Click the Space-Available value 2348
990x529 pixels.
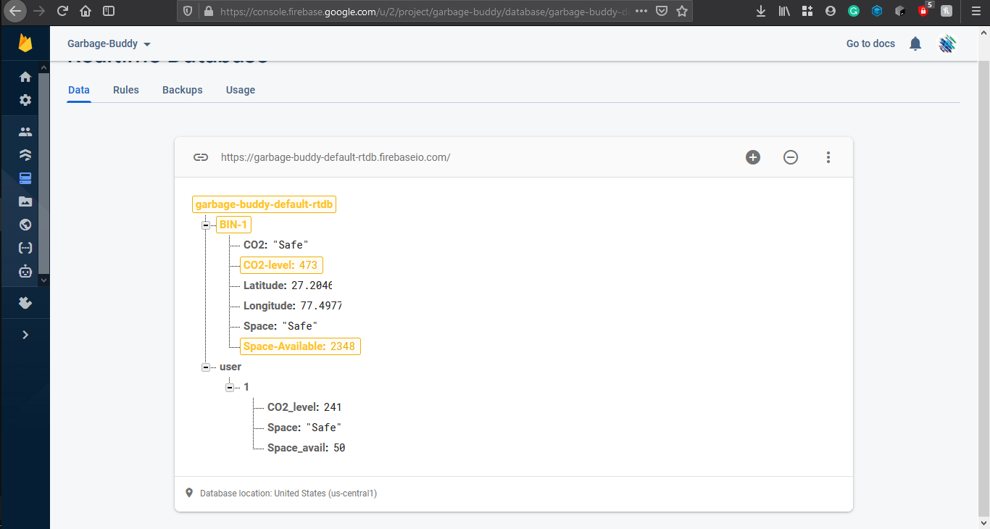point(343,346)
